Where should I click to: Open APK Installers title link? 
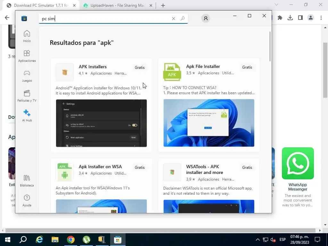93,67
